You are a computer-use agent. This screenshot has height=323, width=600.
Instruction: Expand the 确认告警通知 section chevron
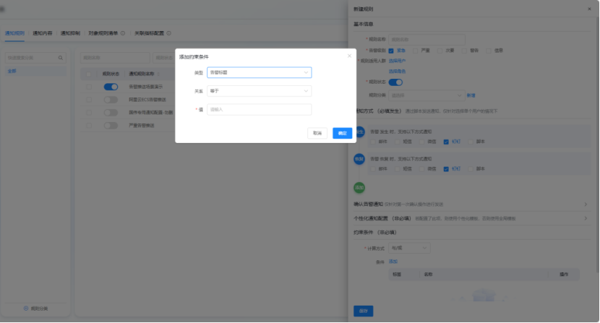585,204
